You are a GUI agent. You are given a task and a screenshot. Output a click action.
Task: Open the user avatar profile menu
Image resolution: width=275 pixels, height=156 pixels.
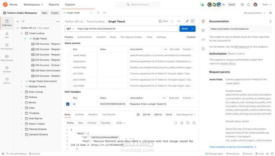255,4
